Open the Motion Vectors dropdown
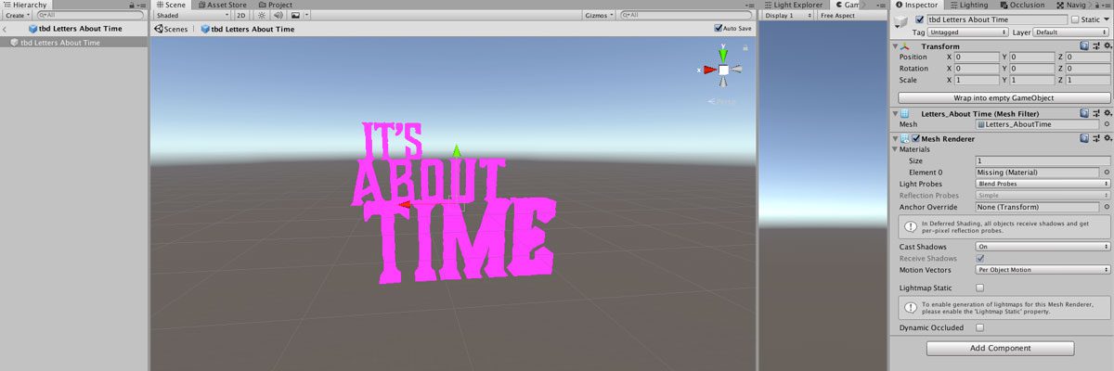The height and width of the screenshot is (371, 1114). [1043, 270]
